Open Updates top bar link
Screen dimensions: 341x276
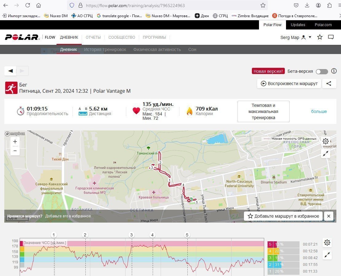pyautogui.click(x=298, y=25)
